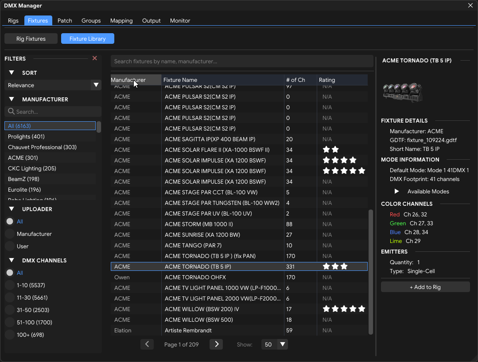The width and height of the screenshot is (478, 362).
Task: Select the ACME SUNRISE (XA 1200 BW) row
Action: click(x=239, y=235)
